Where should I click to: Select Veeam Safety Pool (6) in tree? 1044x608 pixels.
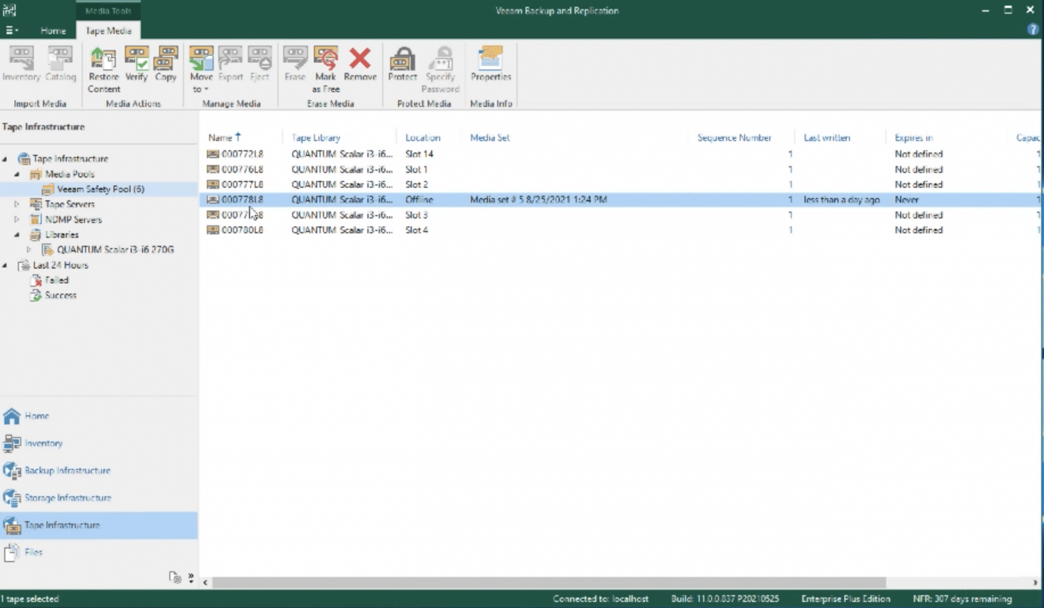pos(101,189)
